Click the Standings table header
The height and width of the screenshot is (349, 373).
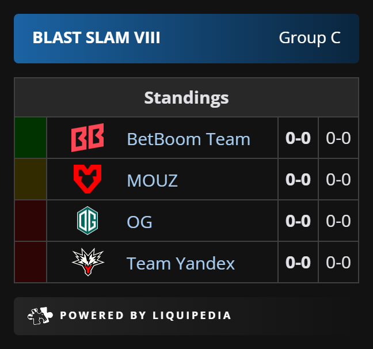186,97
